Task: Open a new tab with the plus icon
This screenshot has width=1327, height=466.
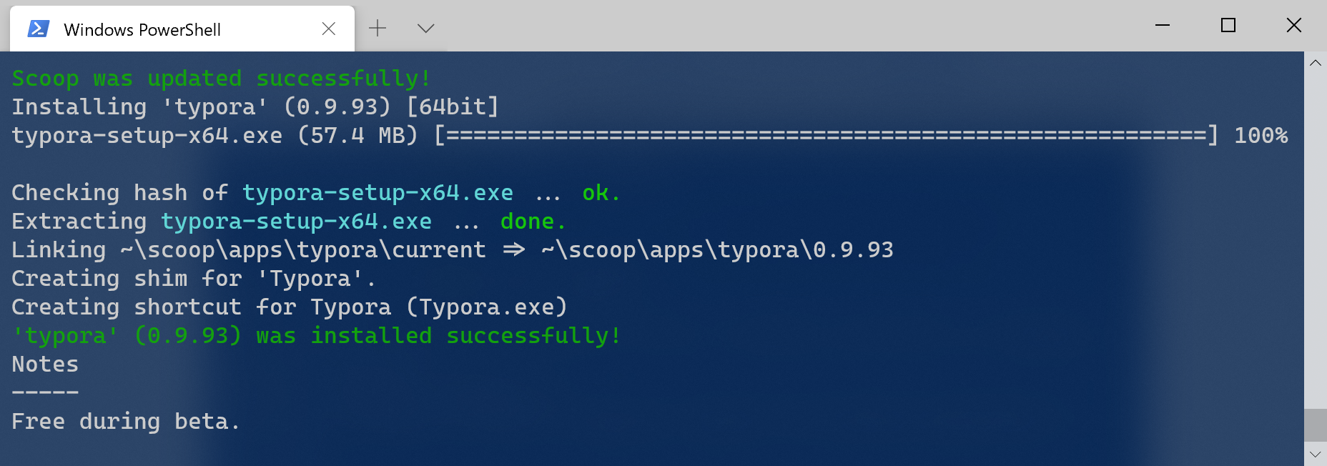Action: pyautogui.click(x=378, y=29)
